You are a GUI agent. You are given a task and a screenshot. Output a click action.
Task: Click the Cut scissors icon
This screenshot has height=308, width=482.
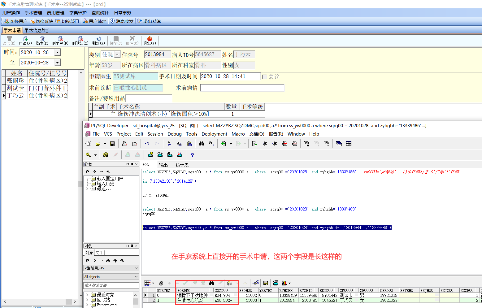coord(169,144)
